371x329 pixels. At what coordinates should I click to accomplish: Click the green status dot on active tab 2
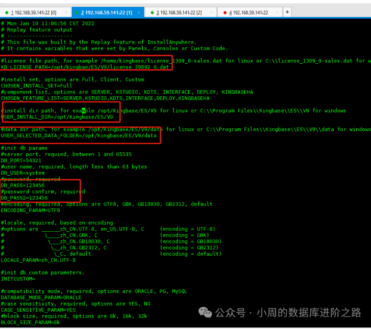coord(77,12)
